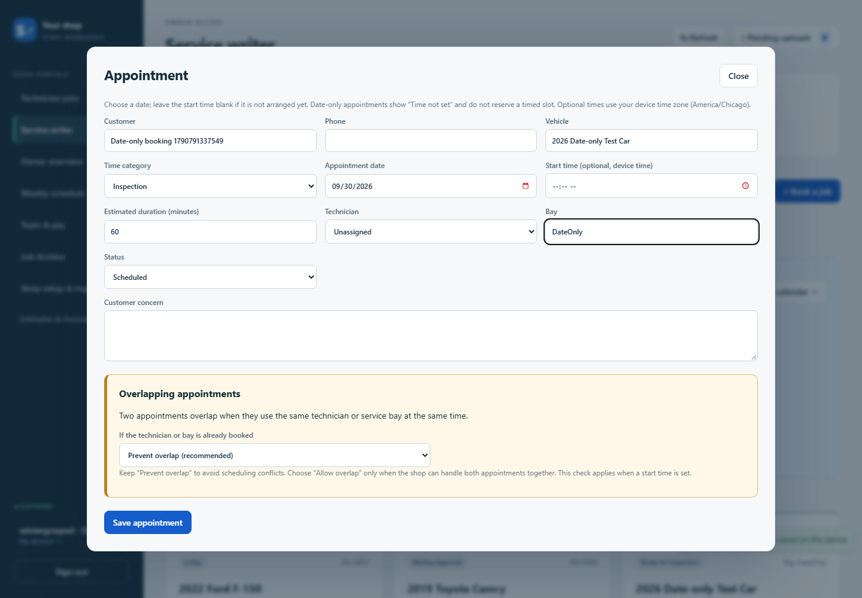Focus the Customer name field

[210, 141]
